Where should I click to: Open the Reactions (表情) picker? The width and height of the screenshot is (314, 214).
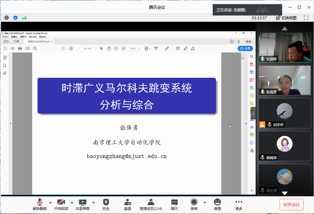[x=217, y=204]
